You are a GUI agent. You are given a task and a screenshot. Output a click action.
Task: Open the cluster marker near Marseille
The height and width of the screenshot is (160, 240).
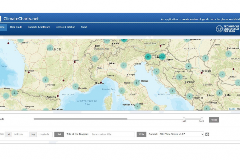click(x=76, y=86)
